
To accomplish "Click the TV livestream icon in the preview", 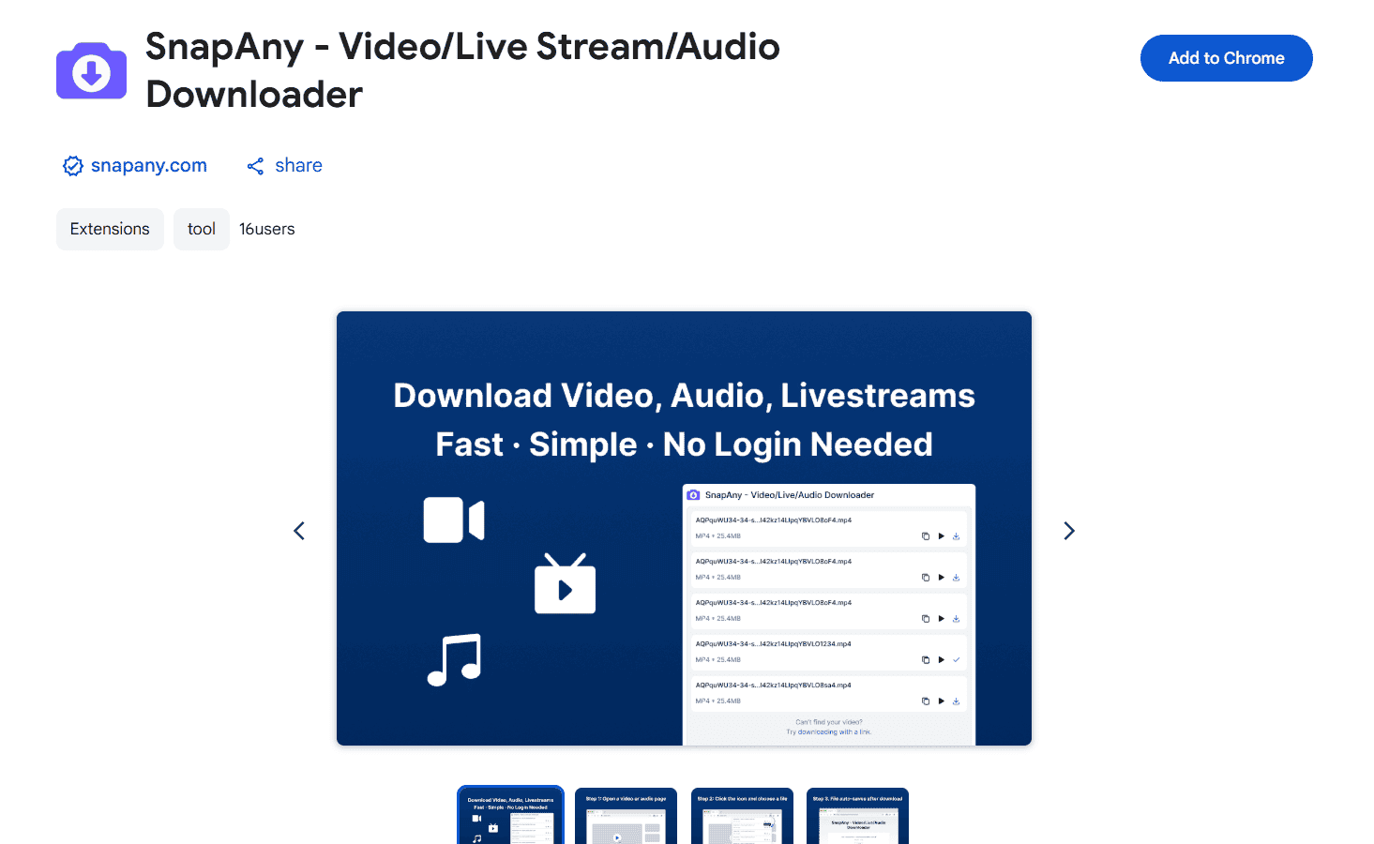I will click(565, 584).
